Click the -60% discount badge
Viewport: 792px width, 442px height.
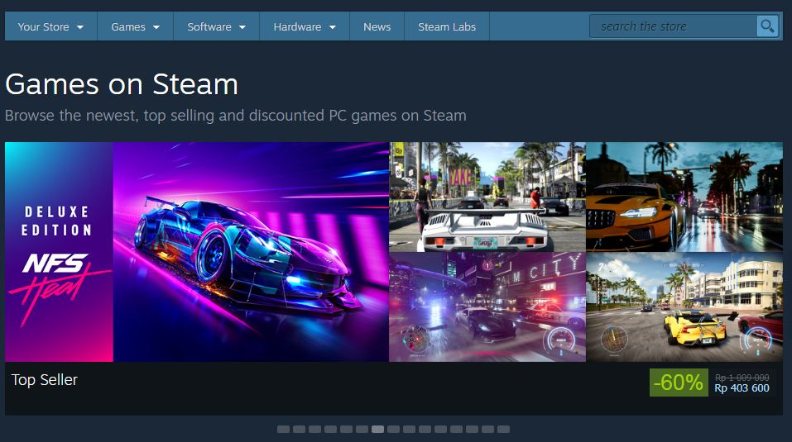tap(679, 383)
